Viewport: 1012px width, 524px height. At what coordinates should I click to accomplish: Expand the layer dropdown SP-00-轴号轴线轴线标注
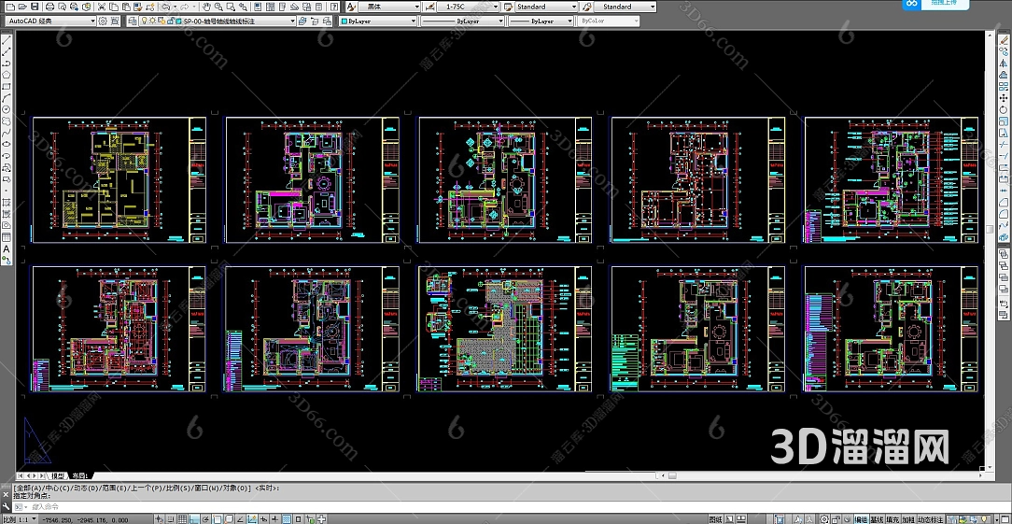218,21
